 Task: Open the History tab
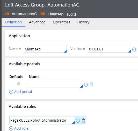click(83, 22)
